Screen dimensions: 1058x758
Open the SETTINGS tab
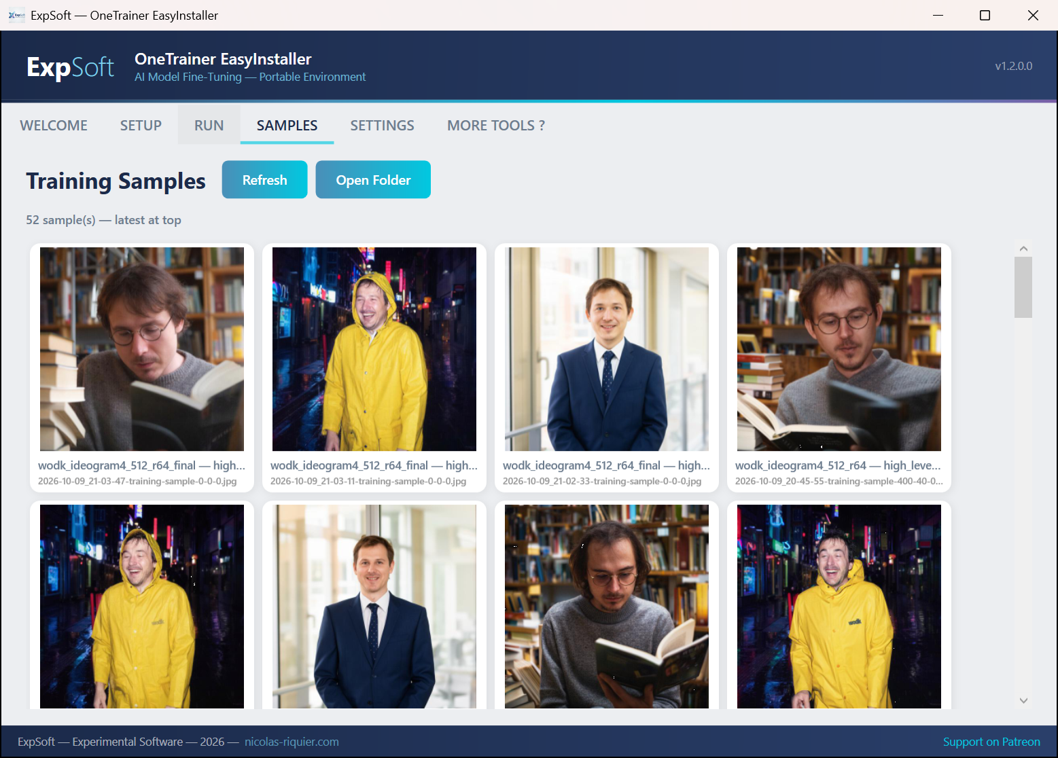coord(382,126)
